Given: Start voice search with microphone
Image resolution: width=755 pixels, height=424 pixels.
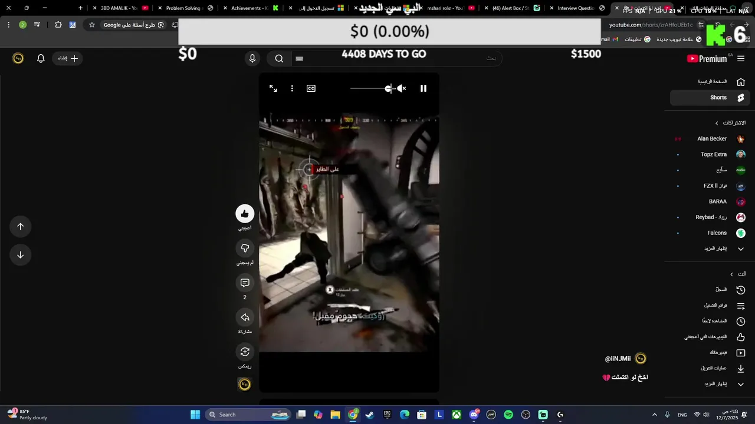Looking at the screenshot, I should 252,58.
